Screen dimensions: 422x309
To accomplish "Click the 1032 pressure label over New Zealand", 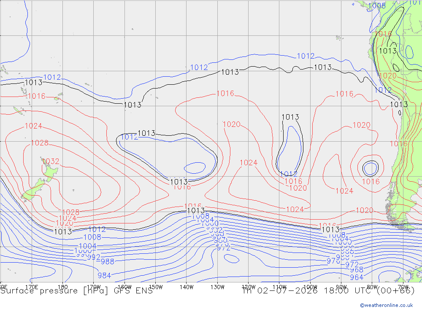I will click(51, 161).
